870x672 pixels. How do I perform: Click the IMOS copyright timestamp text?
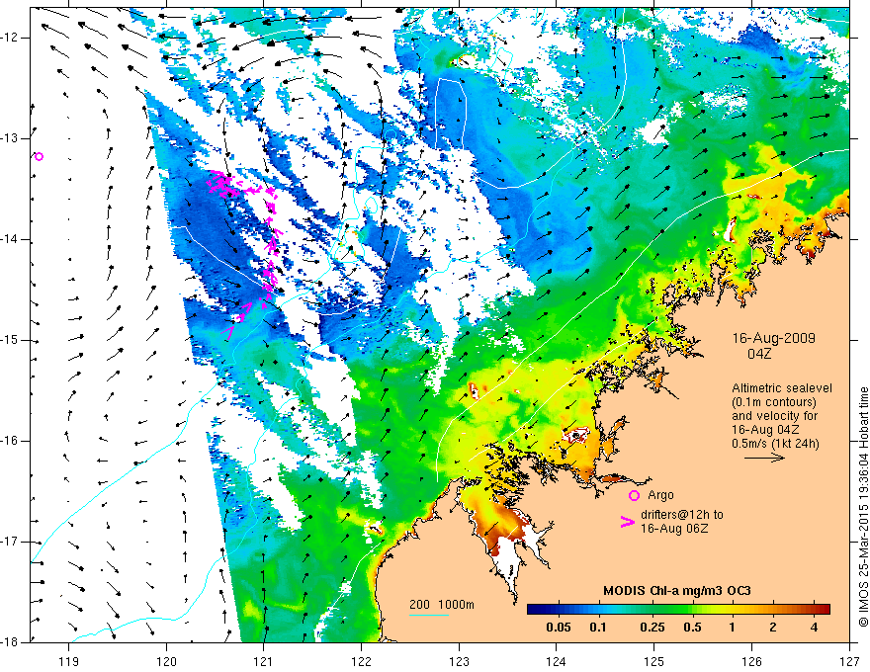(863, 506)
